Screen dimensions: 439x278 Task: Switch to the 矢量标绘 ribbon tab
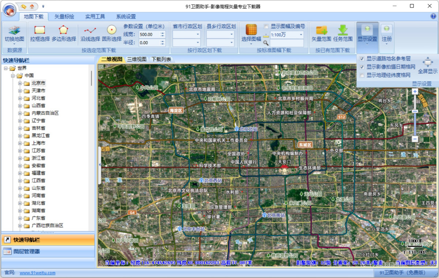tap(64, 16)
